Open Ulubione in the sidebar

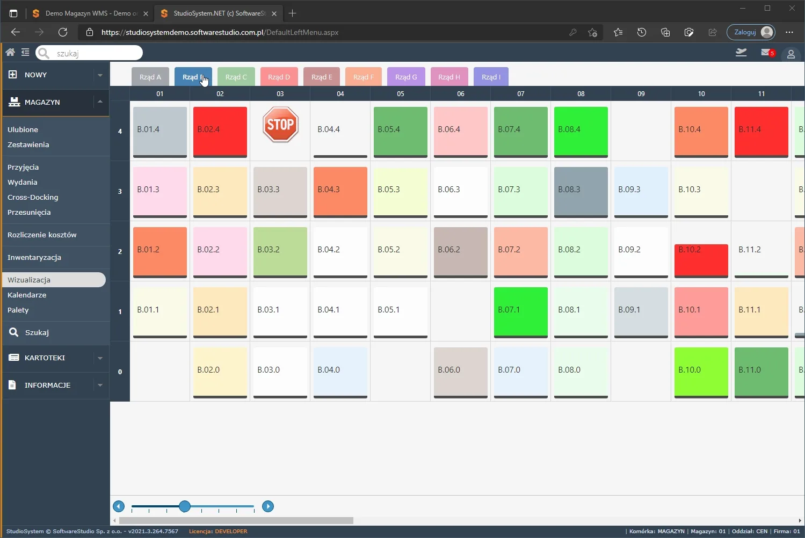pyautogui.click(x=23, y=129)
